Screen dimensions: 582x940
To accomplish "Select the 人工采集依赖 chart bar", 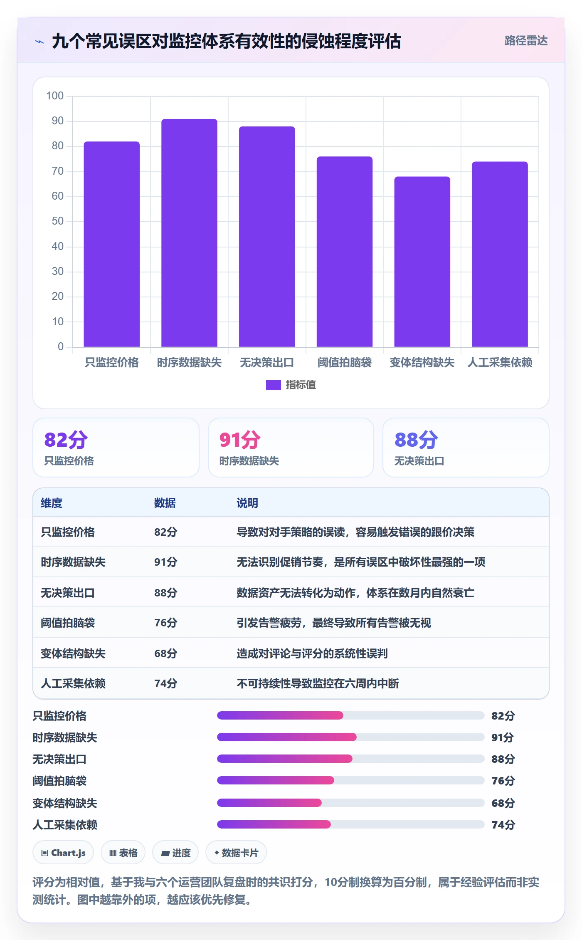I will (x=500, y=254).
